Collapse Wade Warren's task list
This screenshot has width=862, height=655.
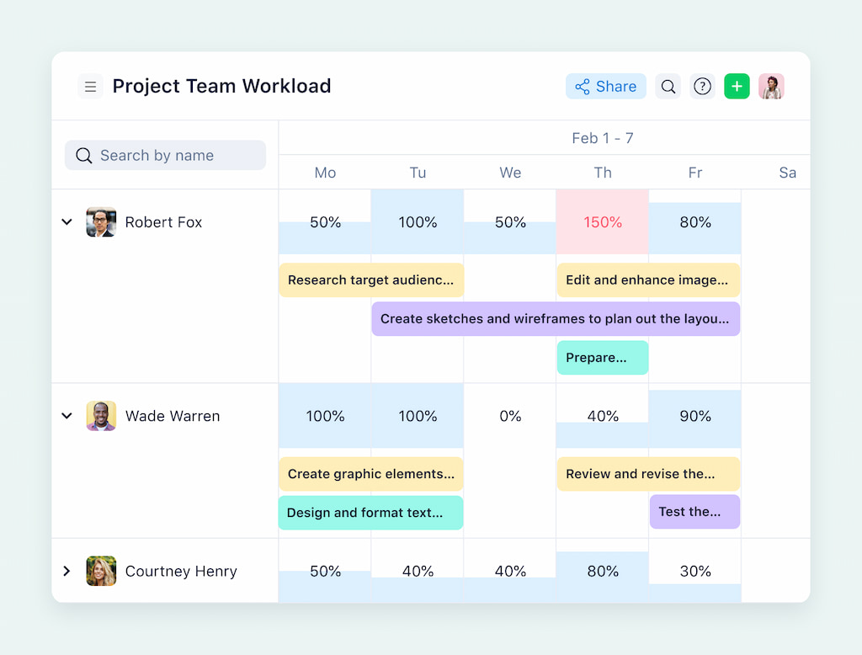point(67,416)
